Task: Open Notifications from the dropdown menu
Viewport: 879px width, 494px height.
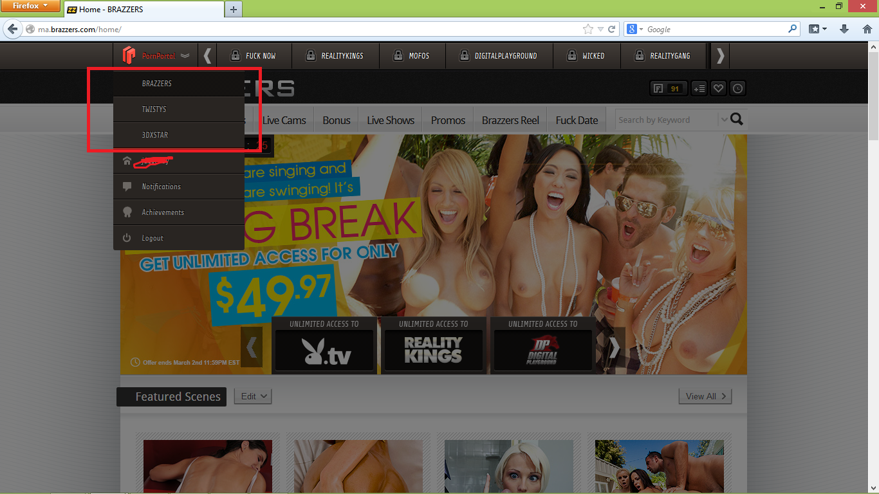Action: pyautogui.click(x=178, y=187)
